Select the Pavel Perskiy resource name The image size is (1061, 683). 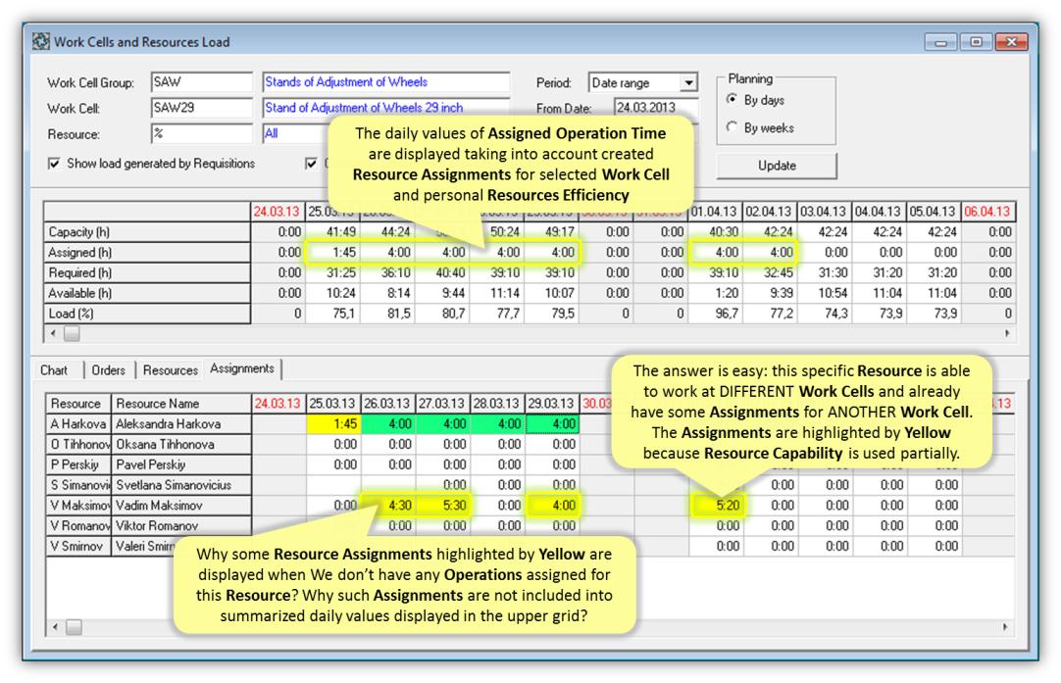tap(181, 464)
